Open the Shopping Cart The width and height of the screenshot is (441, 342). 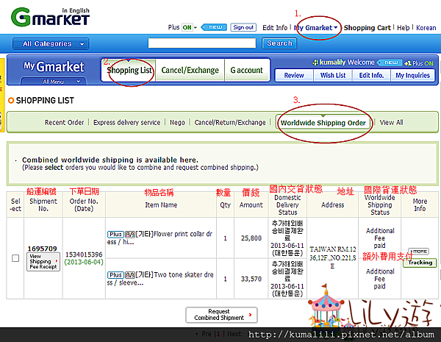[x=367, y=28]
